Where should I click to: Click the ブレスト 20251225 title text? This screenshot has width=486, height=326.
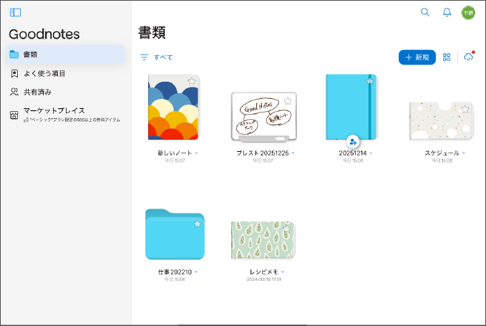(x=263, y=153)
